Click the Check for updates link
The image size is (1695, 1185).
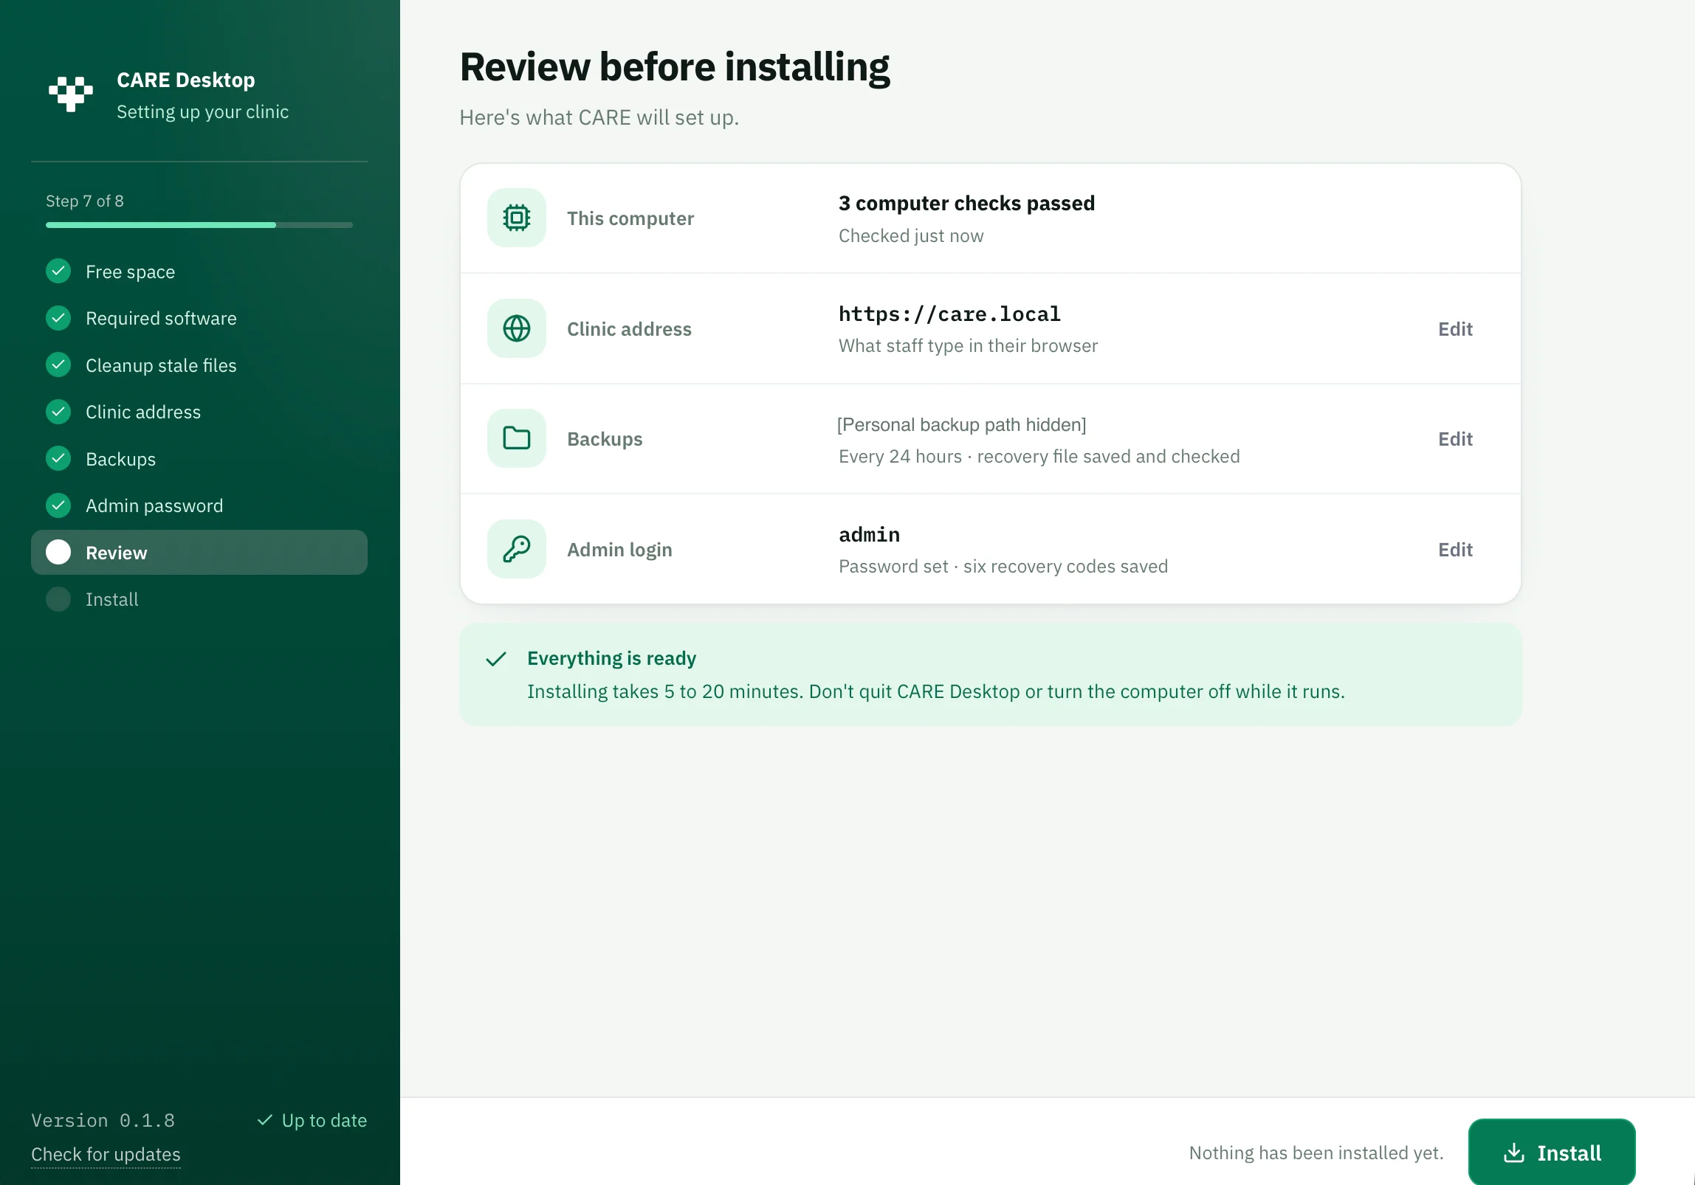(x=106, y=1154)
